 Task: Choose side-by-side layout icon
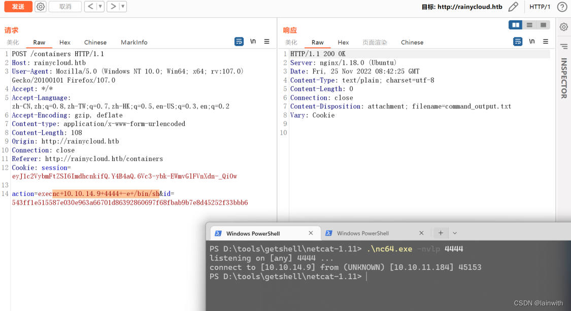pos(516,25)
